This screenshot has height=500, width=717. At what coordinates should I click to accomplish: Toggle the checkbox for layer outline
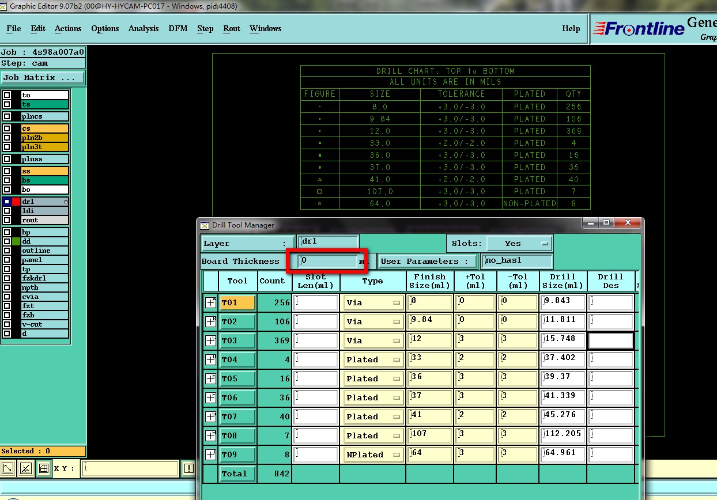pyautogui.click(x=7, y=251)
